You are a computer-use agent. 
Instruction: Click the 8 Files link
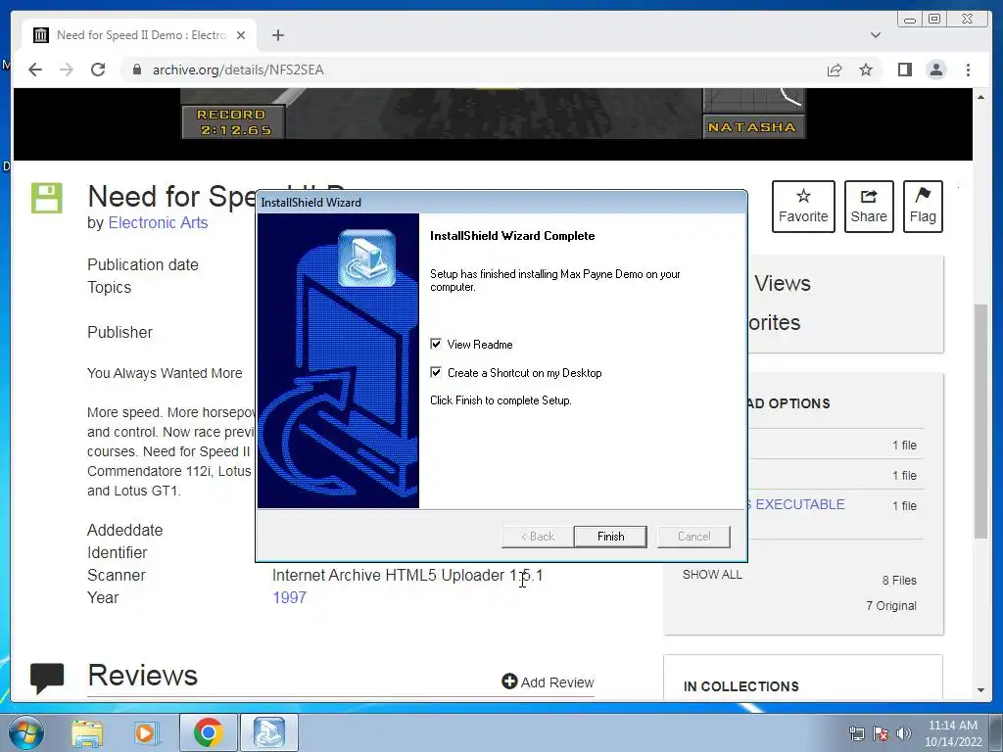click(x=899, y=580)
